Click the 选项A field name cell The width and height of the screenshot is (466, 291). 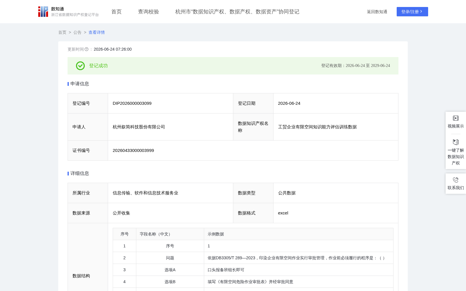coord(170,270)
